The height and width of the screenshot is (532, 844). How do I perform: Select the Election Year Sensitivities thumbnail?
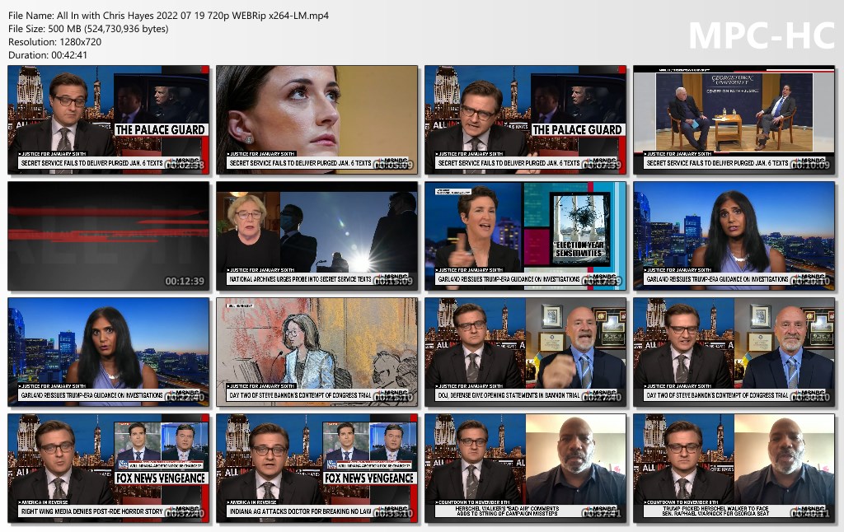click(x=525, y=236)
